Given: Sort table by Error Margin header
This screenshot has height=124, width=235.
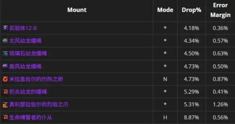Looking at the screenshot, I should coord(220,10).
